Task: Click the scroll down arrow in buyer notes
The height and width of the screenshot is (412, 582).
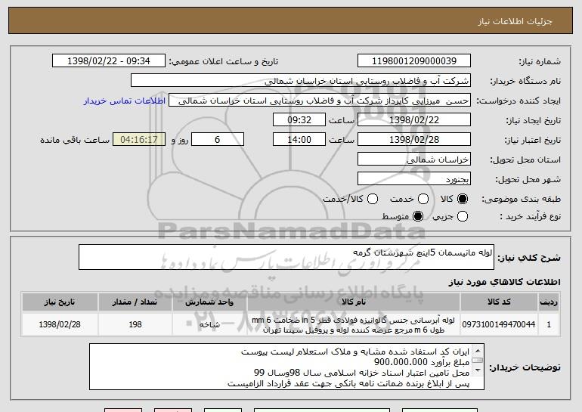Action: click(x=478, y=370)
